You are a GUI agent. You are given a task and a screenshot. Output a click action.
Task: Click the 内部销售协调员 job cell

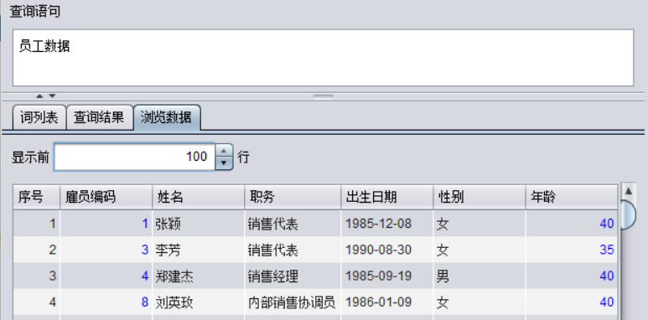(x=293, y=302)
